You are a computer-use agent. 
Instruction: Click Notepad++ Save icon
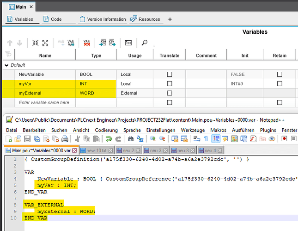[27, 139]
